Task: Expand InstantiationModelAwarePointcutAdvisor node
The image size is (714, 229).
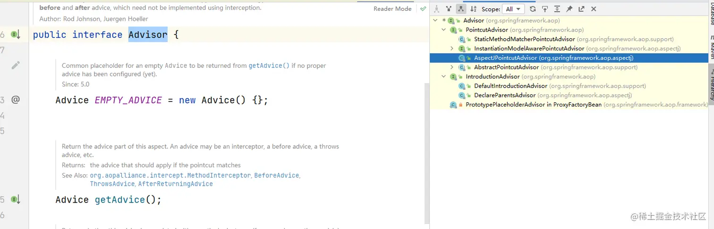Action: (x=452, y=49)
